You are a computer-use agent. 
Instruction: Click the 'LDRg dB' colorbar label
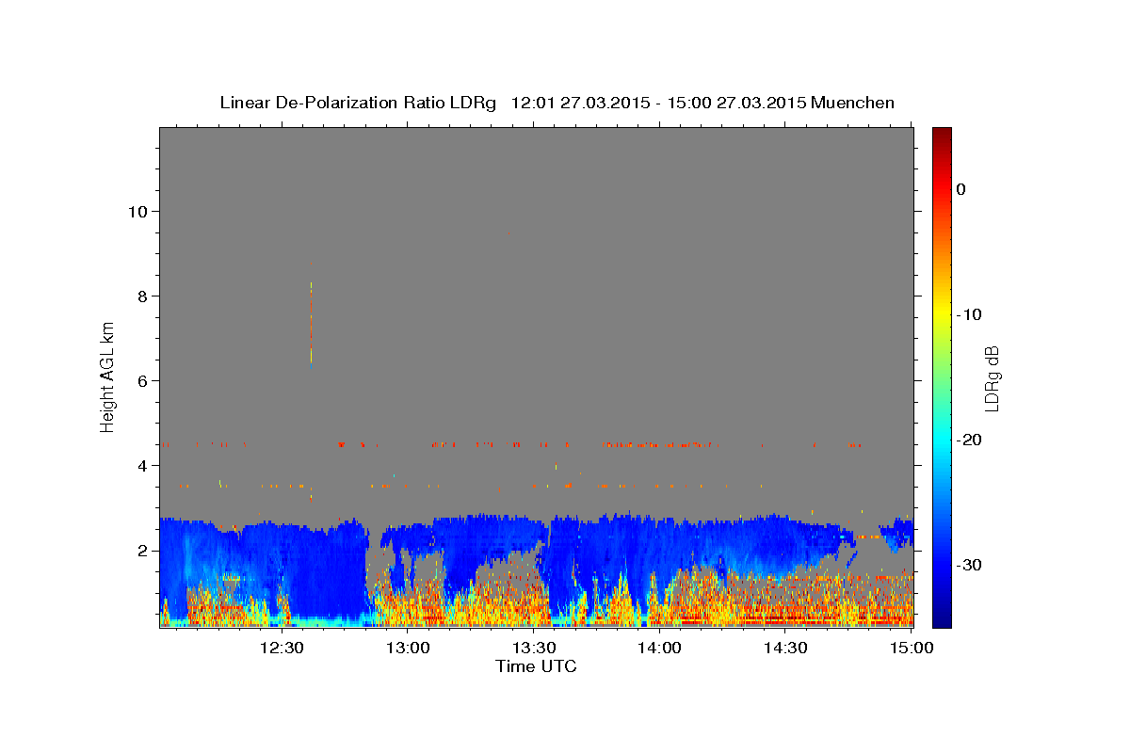click(991, 378)
